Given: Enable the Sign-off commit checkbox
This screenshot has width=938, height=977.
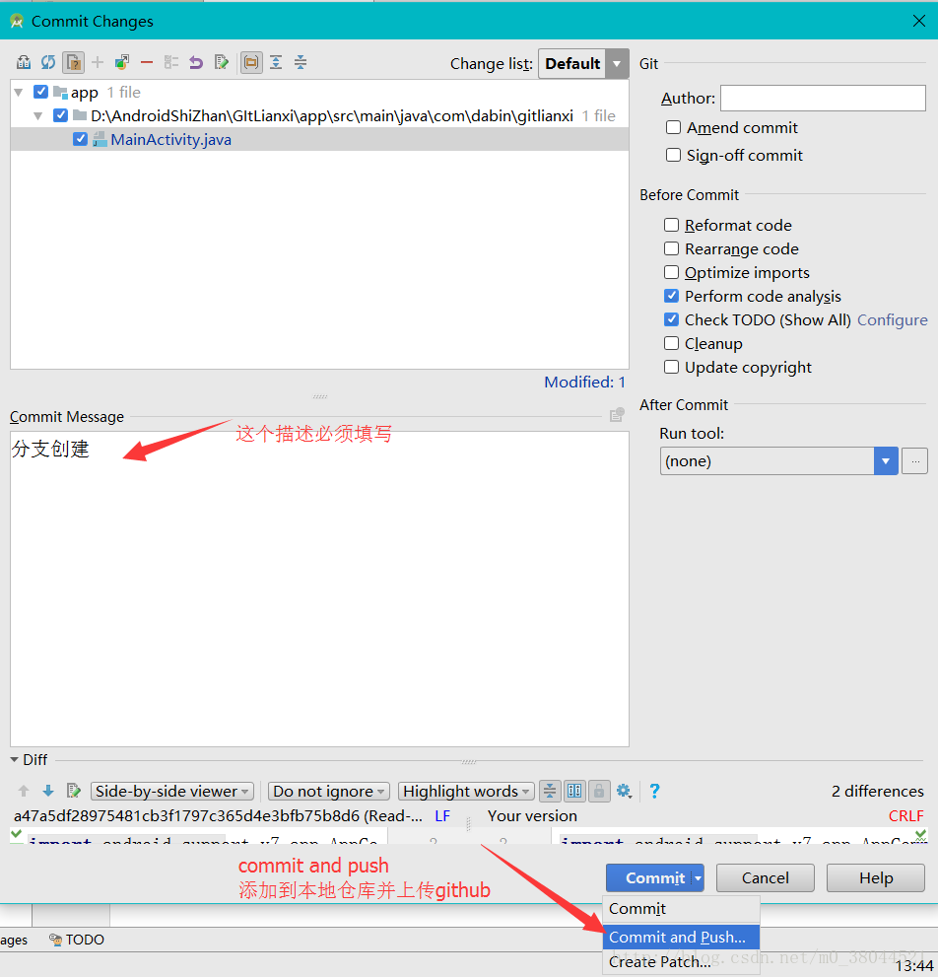Looking at the screenshot, I should coord(673,155).
